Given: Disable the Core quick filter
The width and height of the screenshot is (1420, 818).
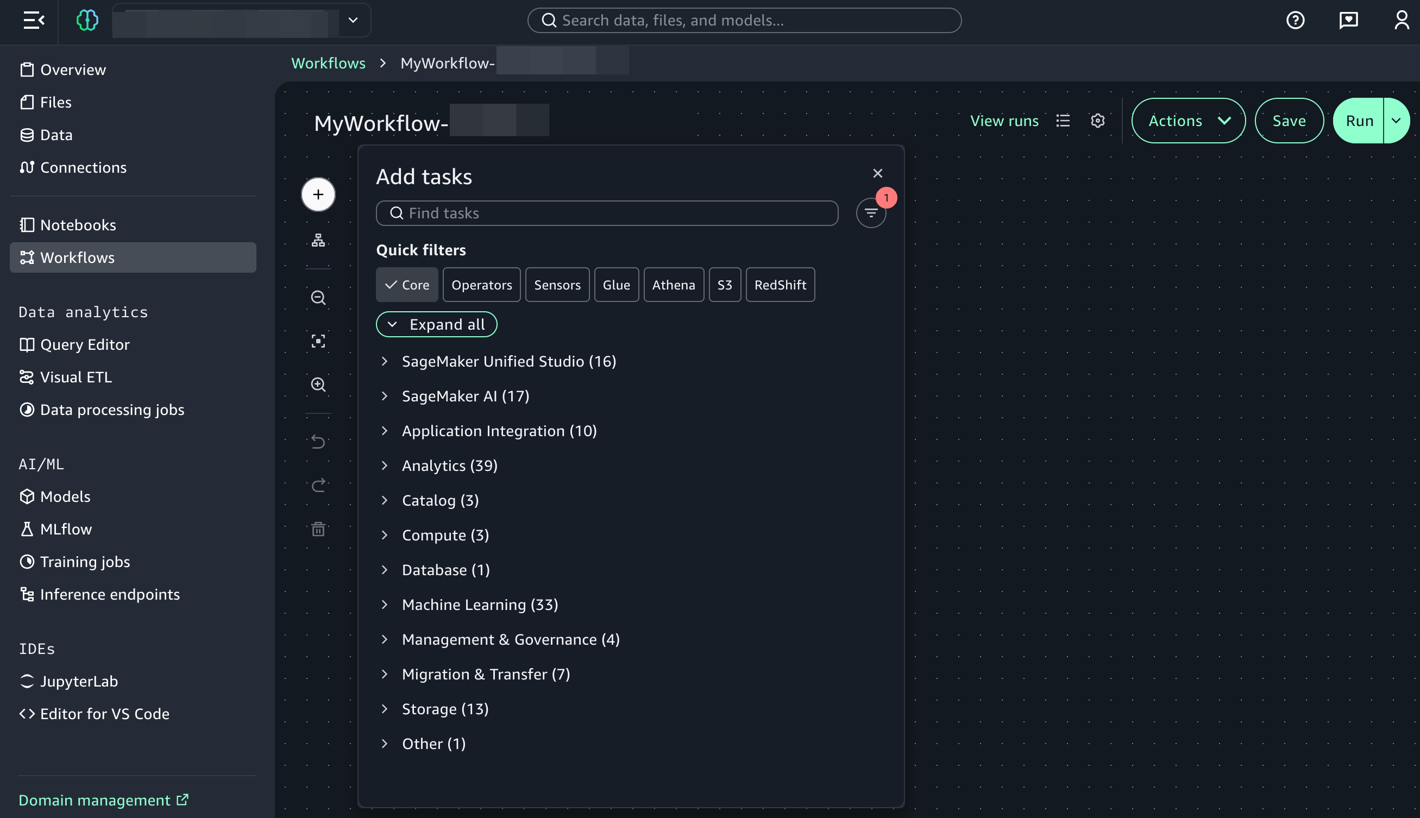Looking at the screenshot, I should point(407,284).
